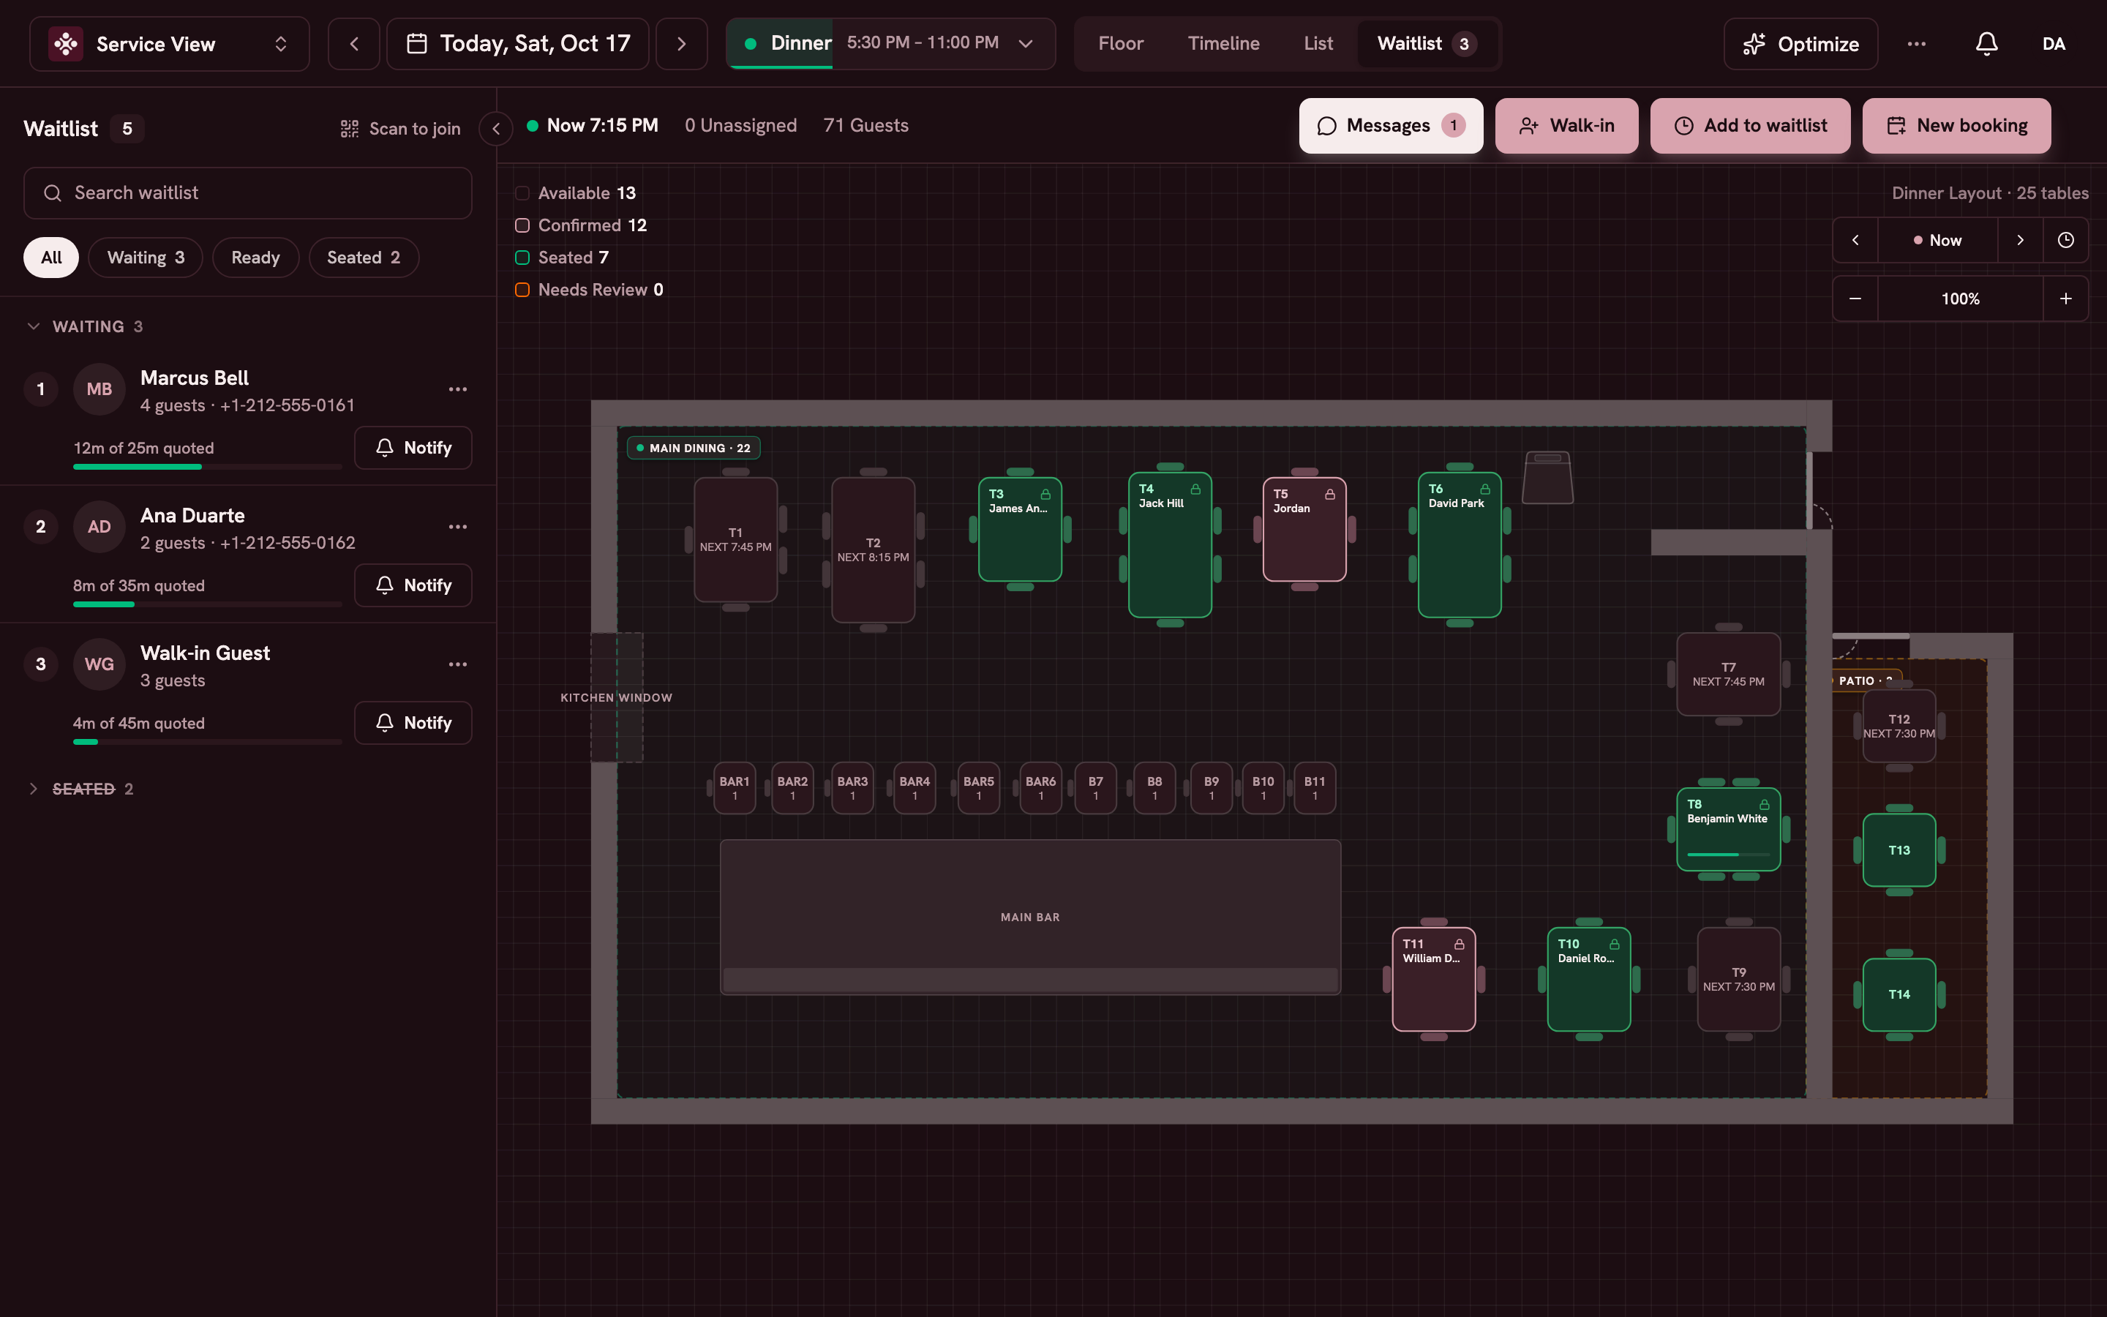
Task: Open the Dinner shift dropdown
Action: (890, 44)
